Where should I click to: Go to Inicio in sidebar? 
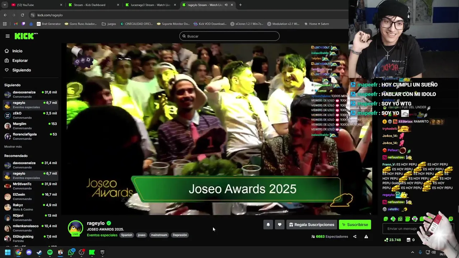click(x=17, y=51)
